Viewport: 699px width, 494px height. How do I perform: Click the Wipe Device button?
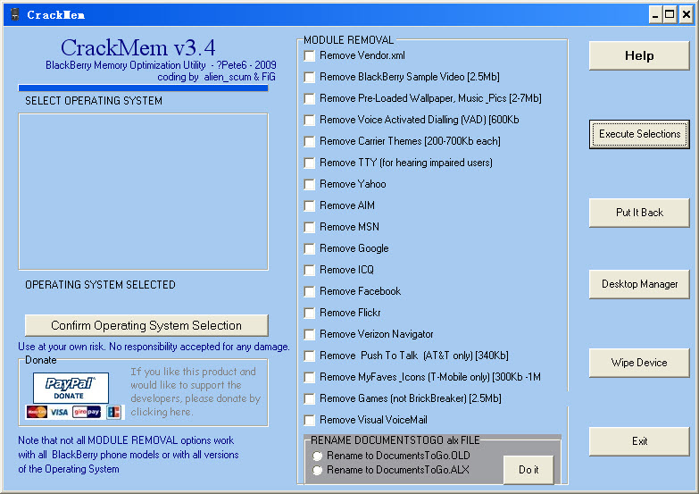pyautogui.click(x=639, y=363)
